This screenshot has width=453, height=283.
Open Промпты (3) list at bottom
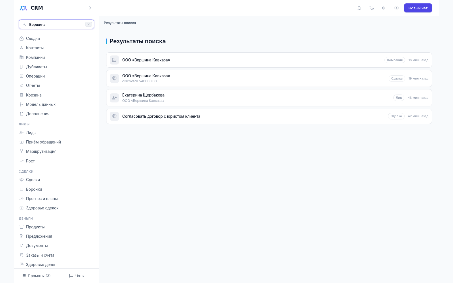pyautogui.click(x=36, y=276)
